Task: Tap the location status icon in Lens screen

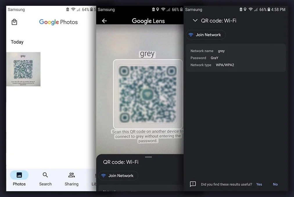Action: click(x=158, y=9)
